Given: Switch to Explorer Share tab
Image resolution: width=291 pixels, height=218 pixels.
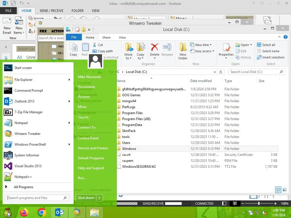Looking at the screenshot, I should 106,37.
